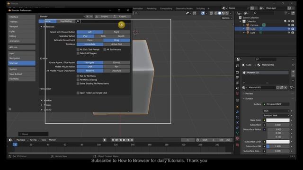Enable Tab for Pie Menu checkbox
The image size is (303, 170).
pyautogui.click(x=78, y=76)
